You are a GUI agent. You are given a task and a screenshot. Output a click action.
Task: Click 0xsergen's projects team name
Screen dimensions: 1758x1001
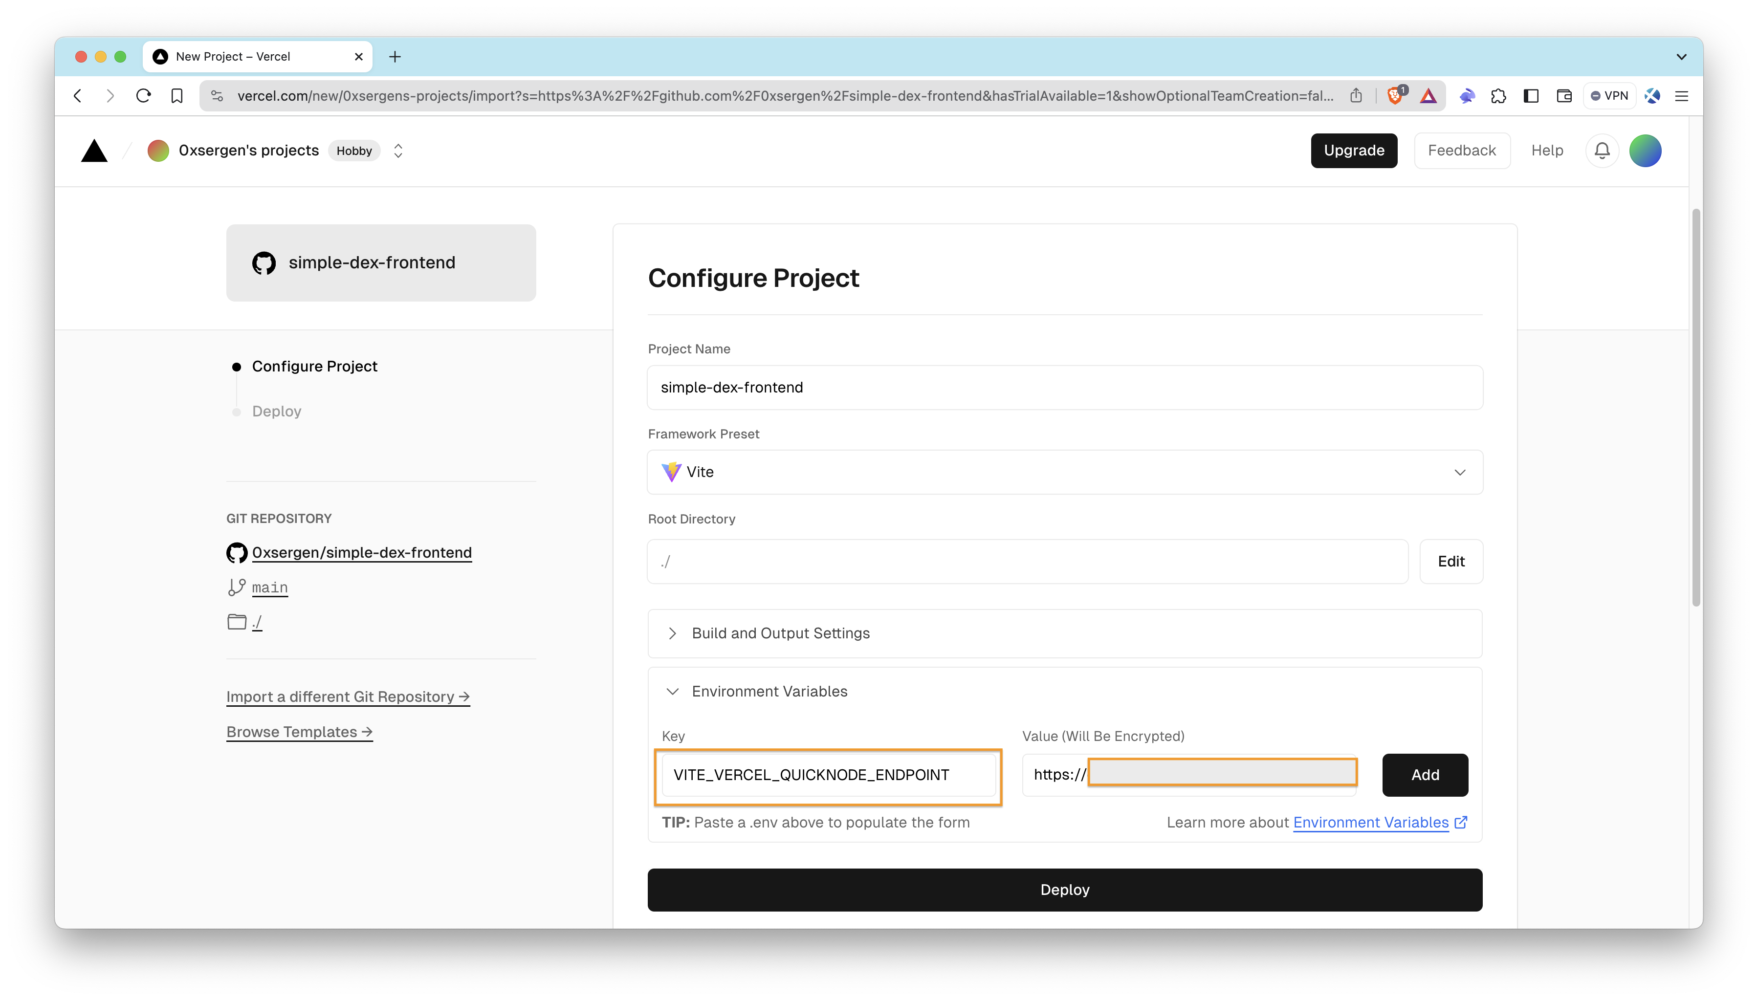click(248, 151)
